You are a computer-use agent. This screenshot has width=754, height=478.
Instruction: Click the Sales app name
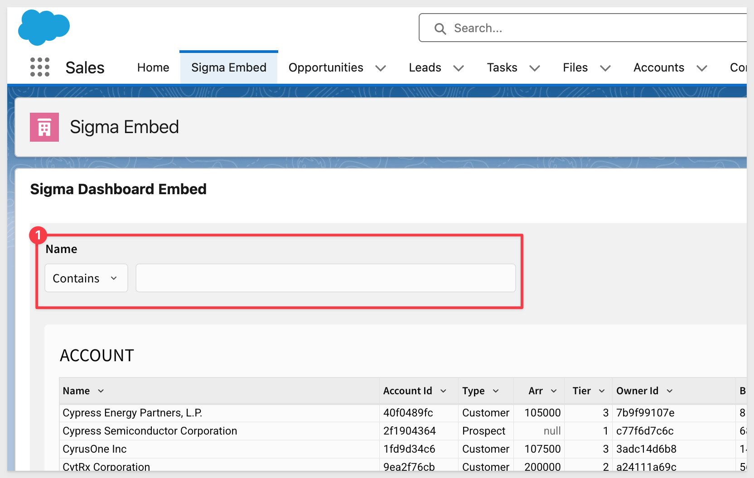[x=85, y=68]
